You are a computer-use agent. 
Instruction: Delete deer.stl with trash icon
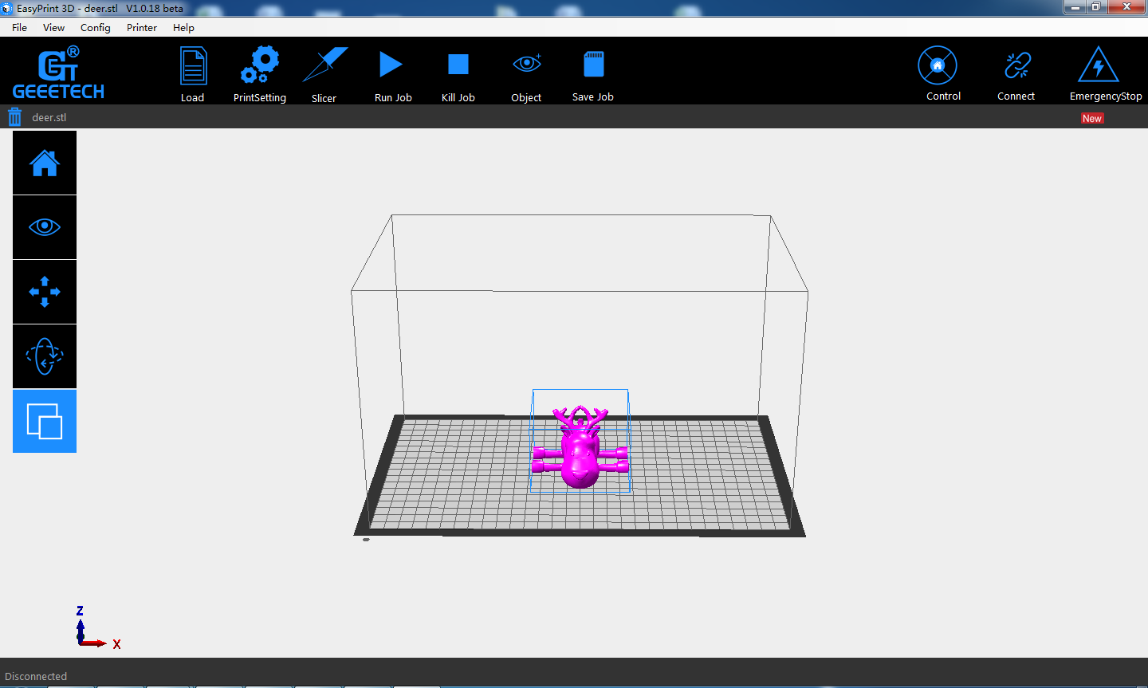tap(14, 118)
